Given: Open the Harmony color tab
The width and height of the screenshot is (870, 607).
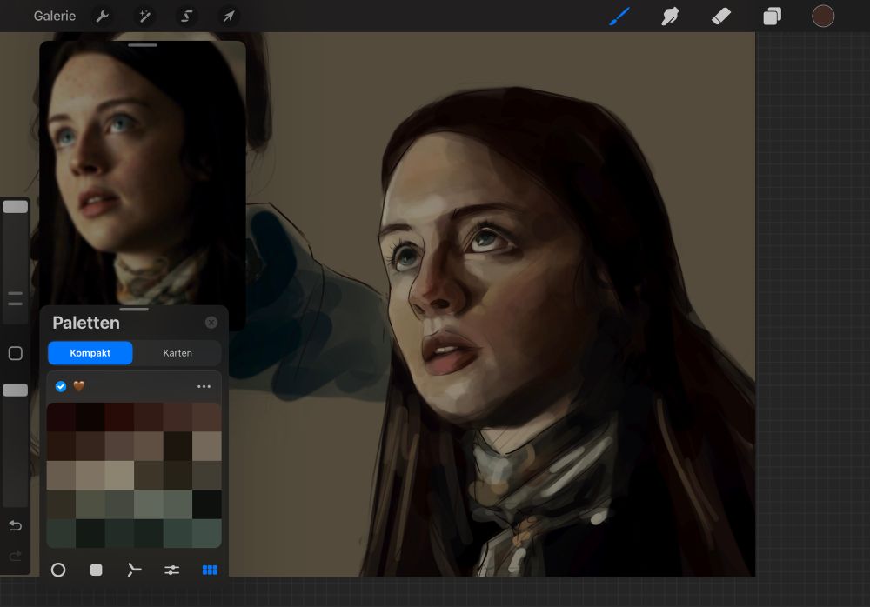Looking at the screenshot, I should pyautogui.click(x=134, y=570).
